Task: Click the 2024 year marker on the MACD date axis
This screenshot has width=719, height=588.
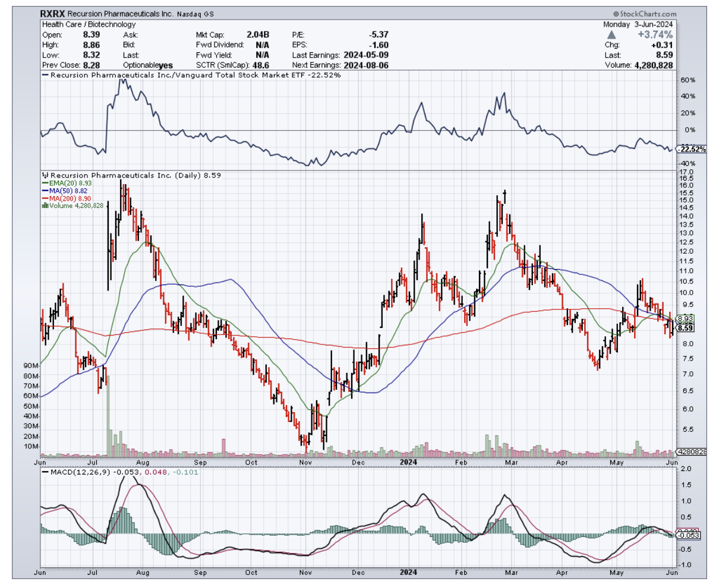Action: pyautogui.click(x=408, y=573)
